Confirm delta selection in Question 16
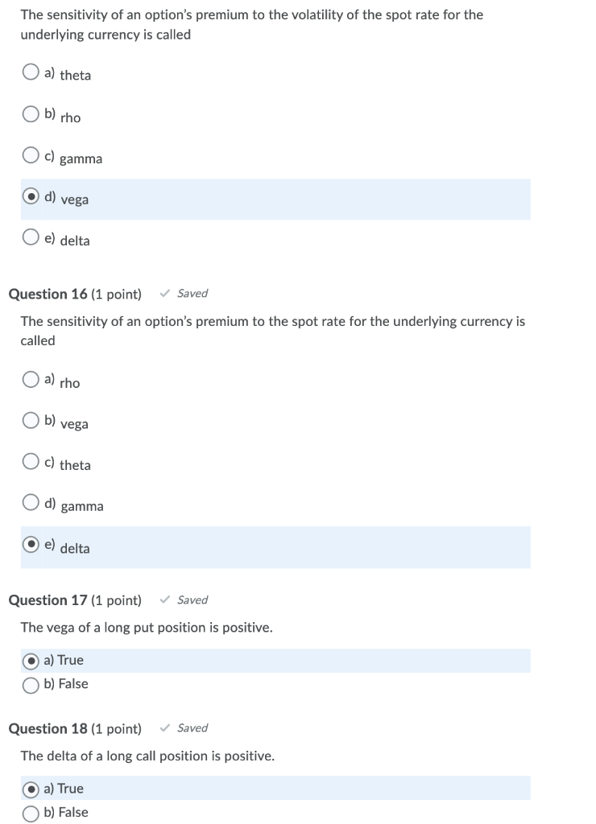Viewport: 596px width, 824px height. pos(30,544)
